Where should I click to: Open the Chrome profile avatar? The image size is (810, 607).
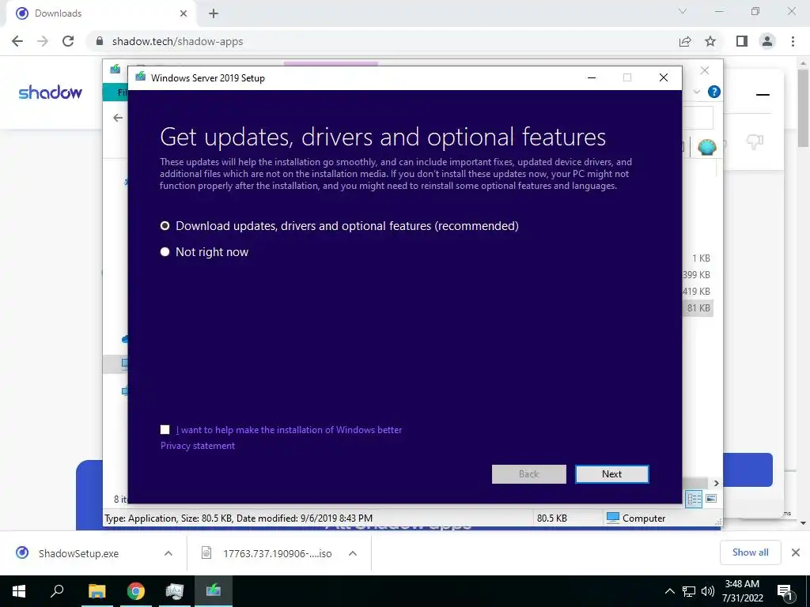click(767, 41)
